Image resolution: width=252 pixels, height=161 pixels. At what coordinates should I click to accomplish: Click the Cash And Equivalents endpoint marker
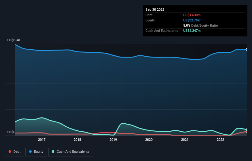pyautogui.click(x=247, y=129)
